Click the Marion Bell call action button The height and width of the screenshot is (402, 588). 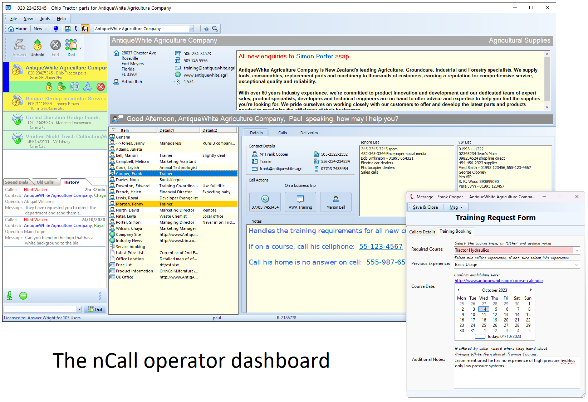pyautogui.click(x=336, y=202)
